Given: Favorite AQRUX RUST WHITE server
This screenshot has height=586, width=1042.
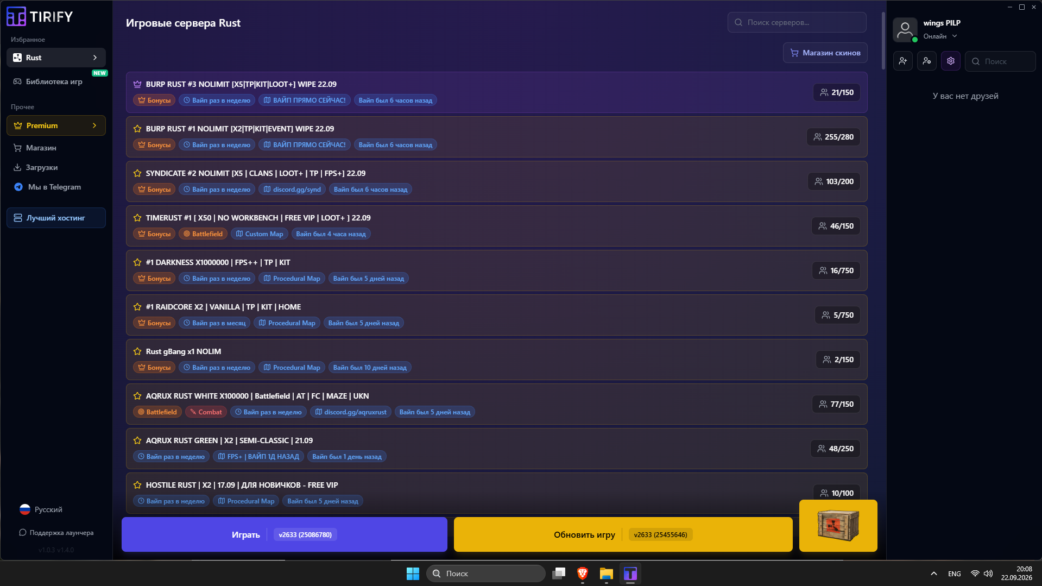Looking at the screenshot, I should click(137, 396).
